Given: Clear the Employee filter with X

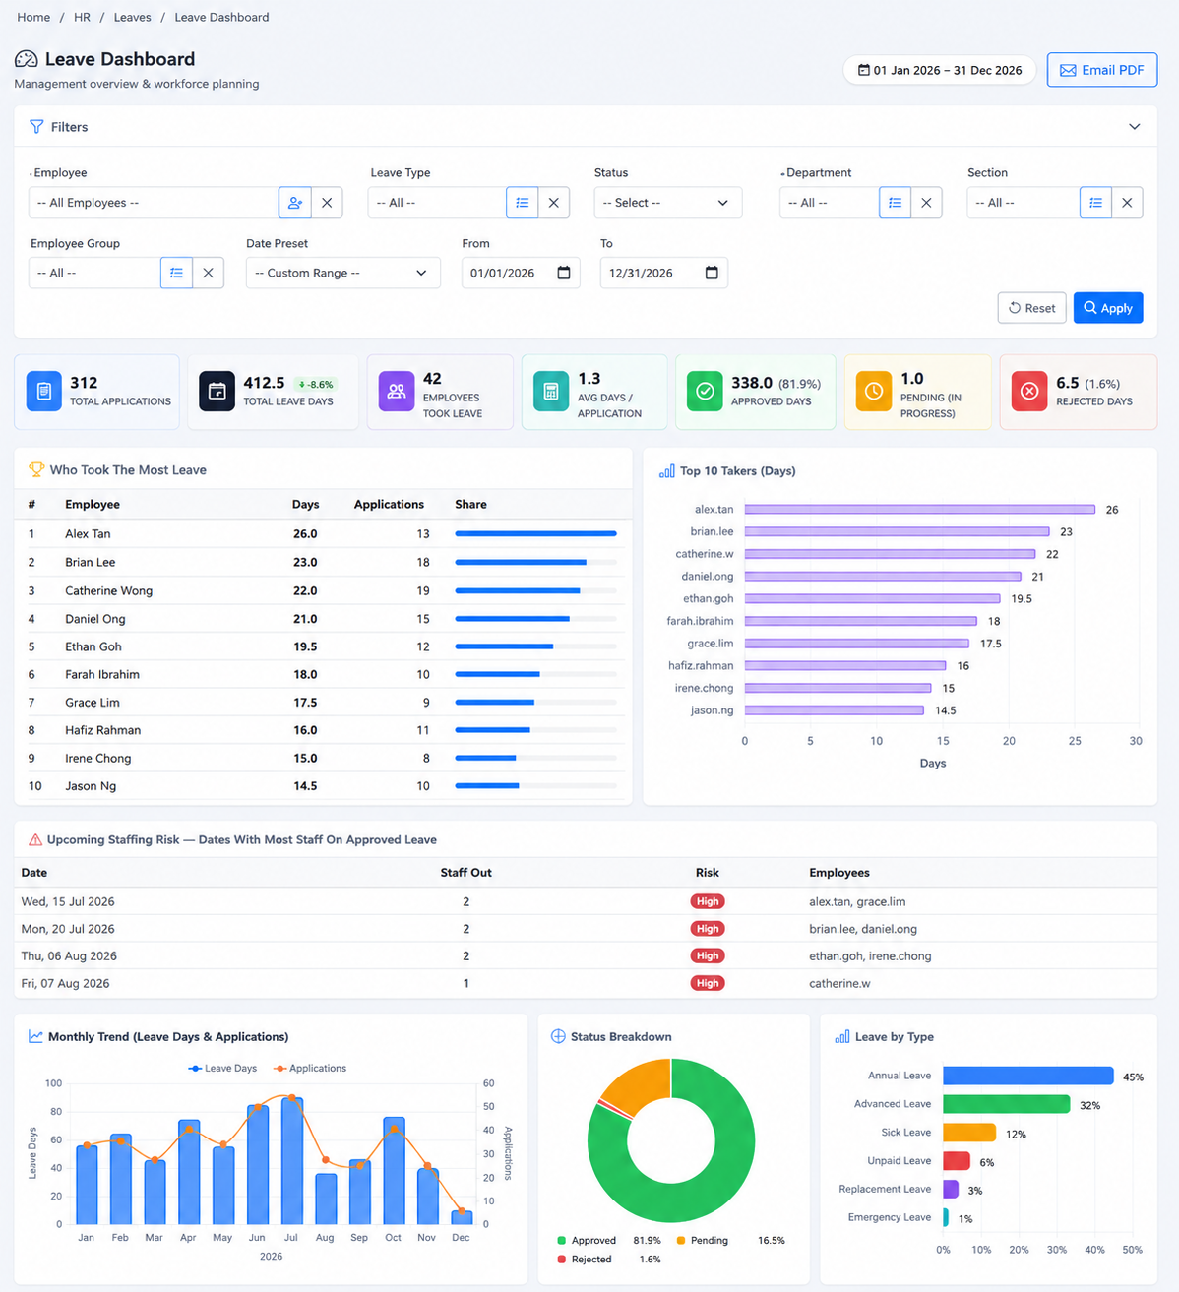Looking at the screenshot, I should (x=327, y=203).
